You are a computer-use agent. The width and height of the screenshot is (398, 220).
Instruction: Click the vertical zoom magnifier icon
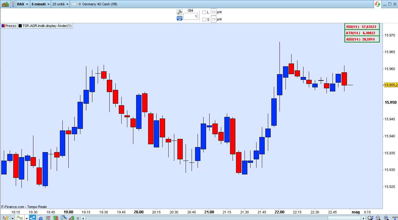pos(371,218)
